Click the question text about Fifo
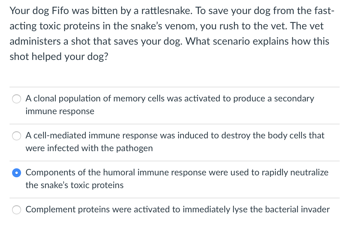The width and height of the screenshot is (346, 227). 169,33
